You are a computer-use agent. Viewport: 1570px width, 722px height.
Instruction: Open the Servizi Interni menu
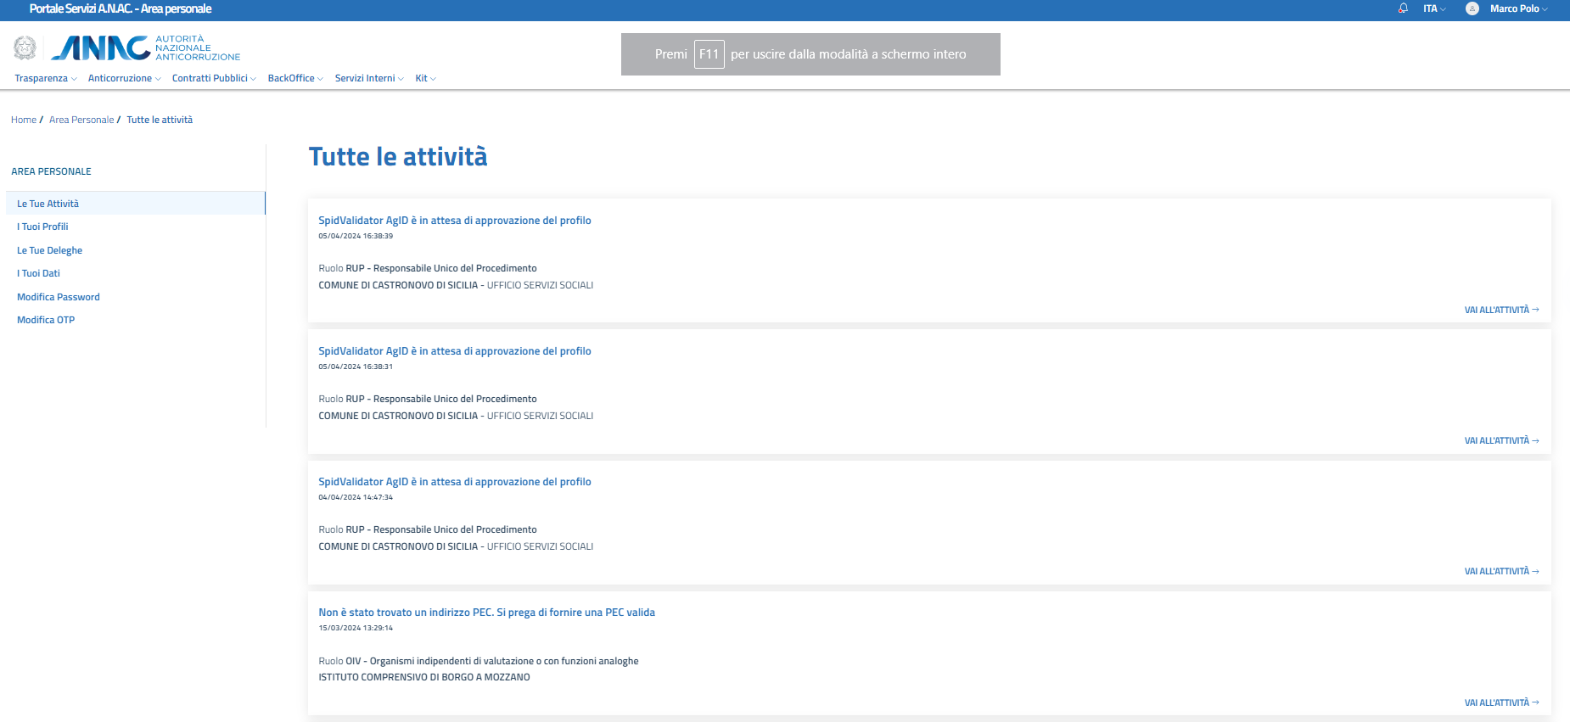coord(369,78)
